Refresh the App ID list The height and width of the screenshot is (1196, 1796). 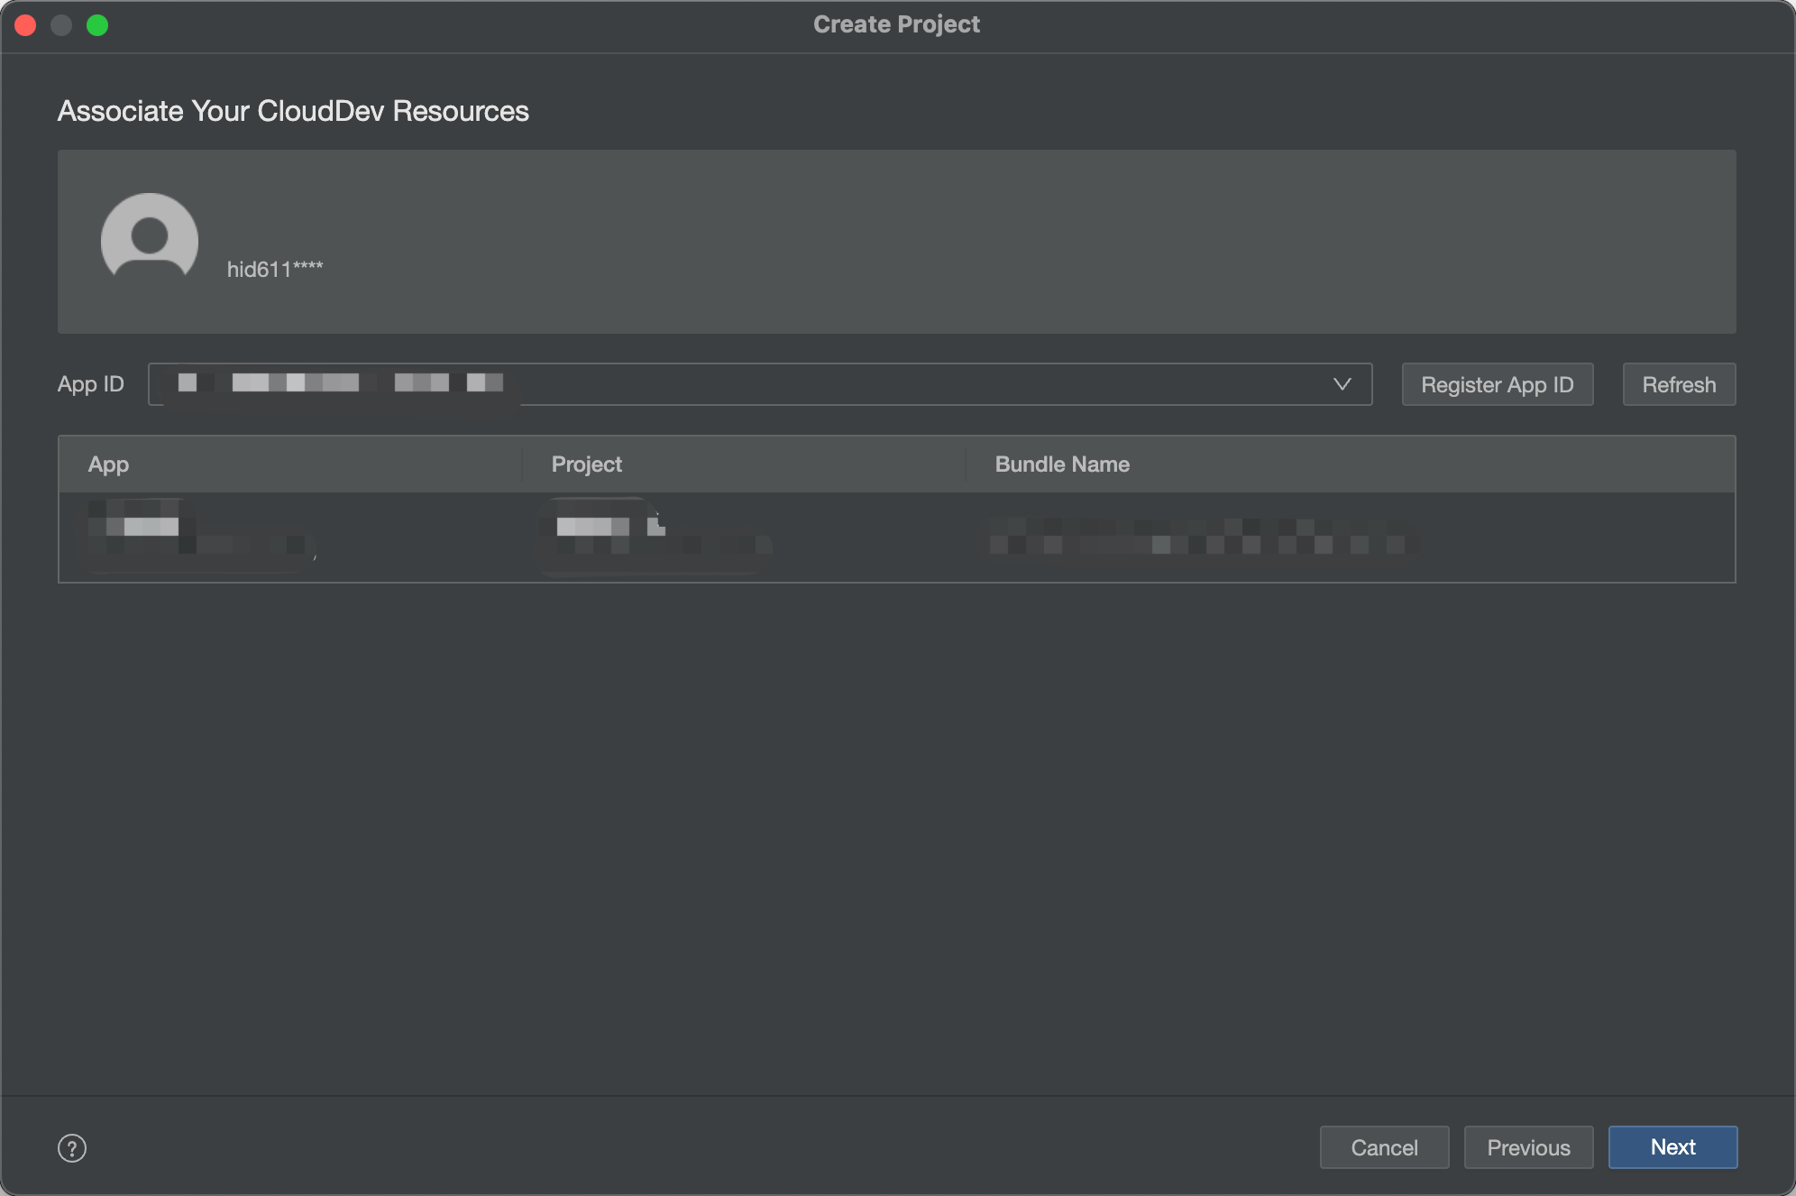point(1679,384)
